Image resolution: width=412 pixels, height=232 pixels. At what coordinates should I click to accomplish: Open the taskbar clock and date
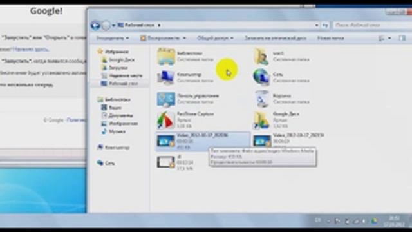coord(394,221)
